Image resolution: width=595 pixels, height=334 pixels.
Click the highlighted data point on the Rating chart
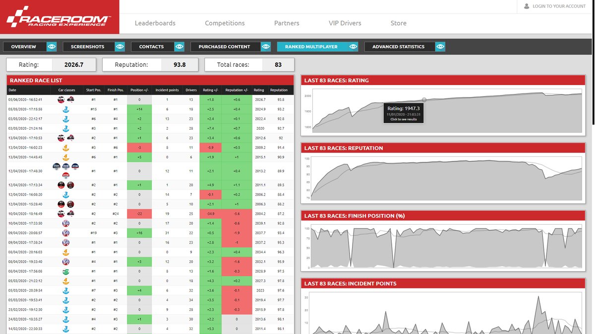pyautogui.click(x=424, y=100)
